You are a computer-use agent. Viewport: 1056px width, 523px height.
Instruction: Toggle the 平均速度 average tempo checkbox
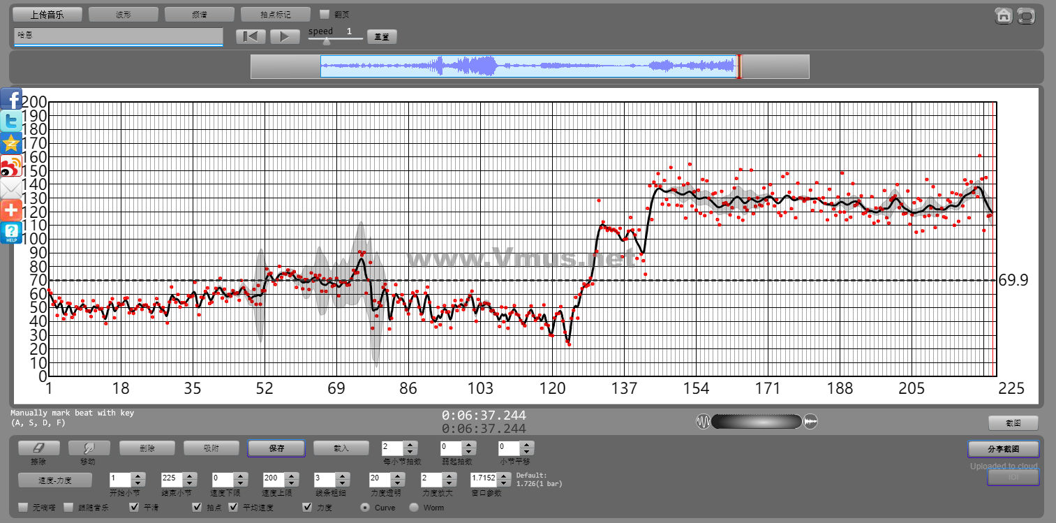[x=234, y=508]
